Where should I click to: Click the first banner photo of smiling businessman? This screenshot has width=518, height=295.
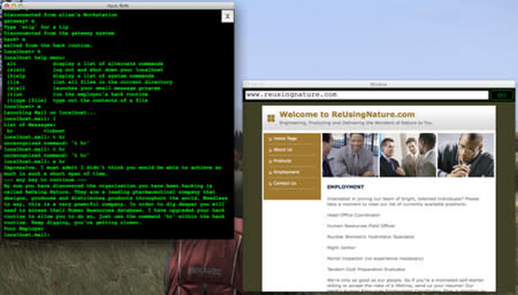(x=351, y=154)
